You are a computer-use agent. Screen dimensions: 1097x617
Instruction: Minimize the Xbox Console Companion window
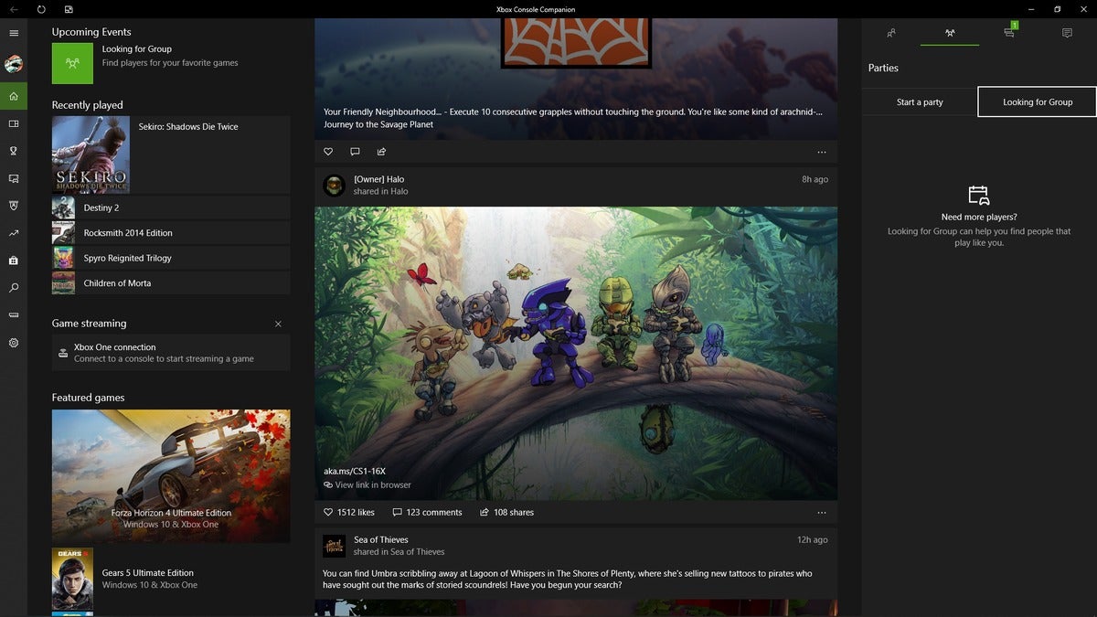tap(1030, 9)
